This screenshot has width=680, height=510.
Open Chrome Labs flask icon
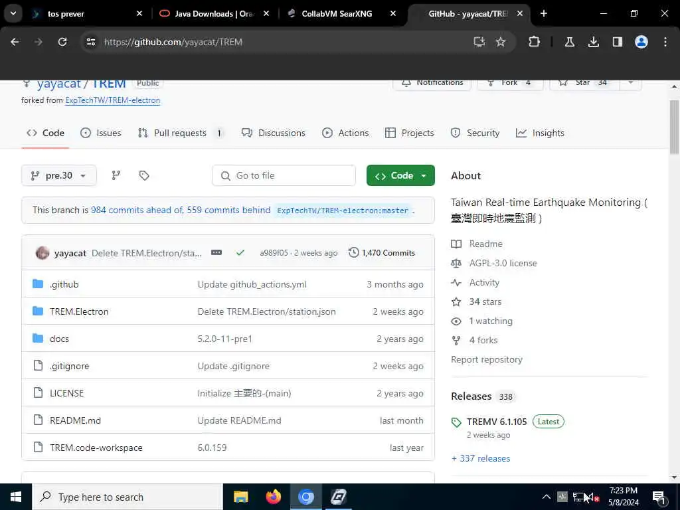click(569, 42)
